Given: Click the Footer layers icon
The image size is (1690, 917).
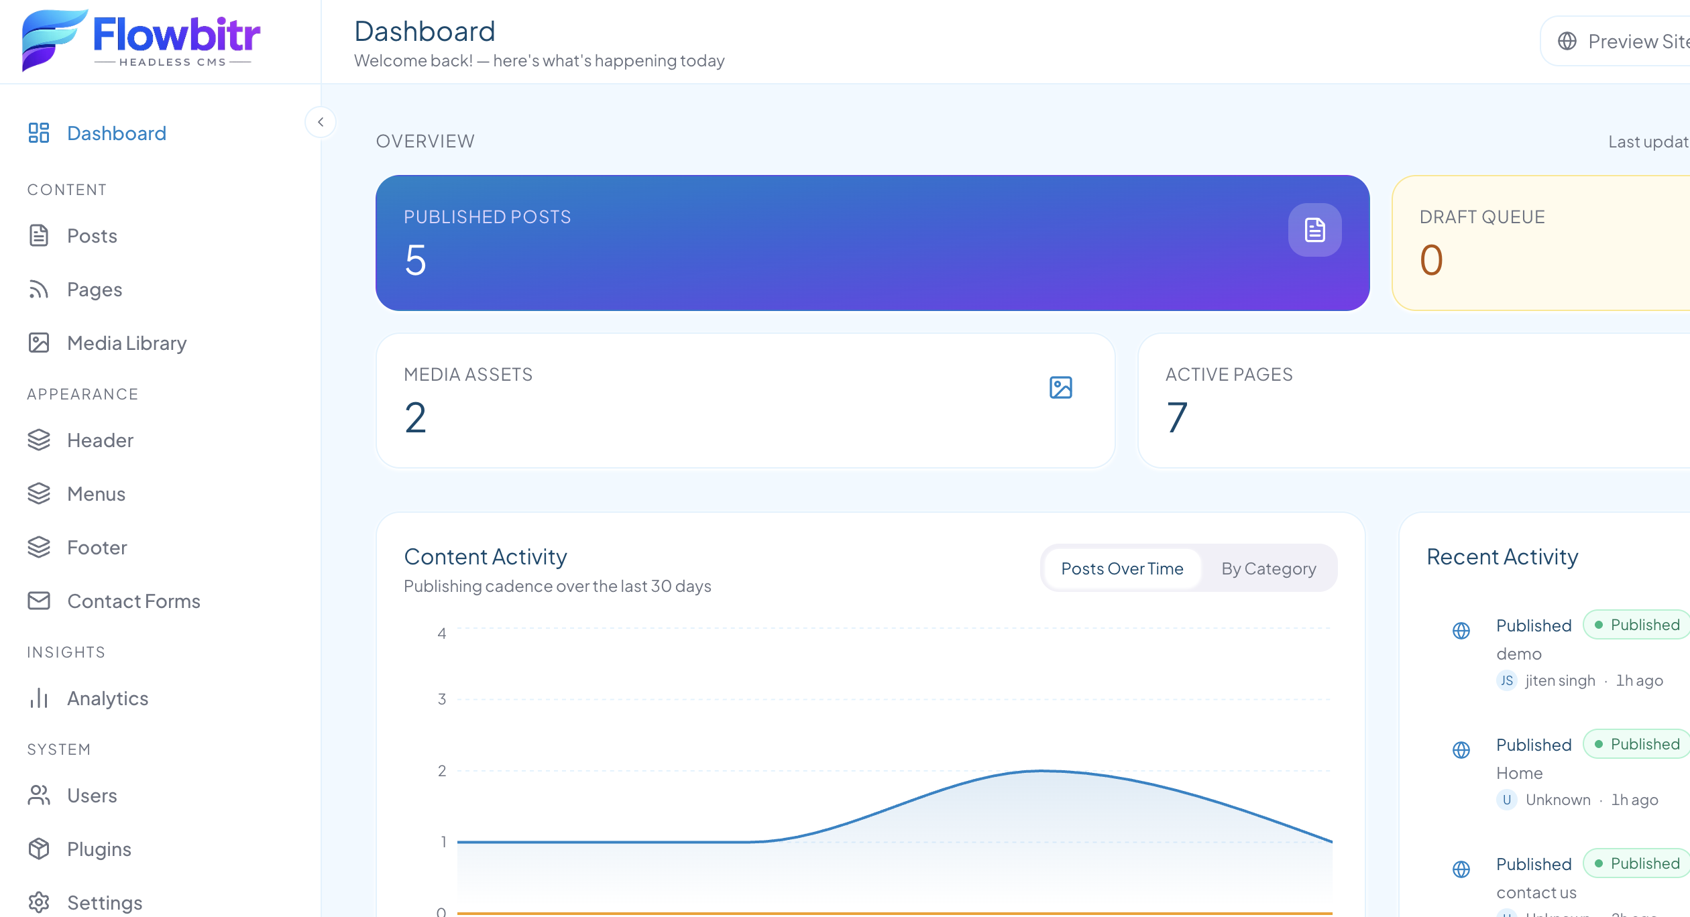Looking at the screenshot, I should click(x=39, y=547).
